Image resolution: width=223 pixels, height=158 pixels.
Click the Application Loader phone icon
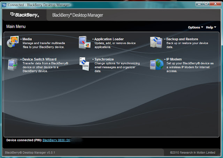pos(85,42)
